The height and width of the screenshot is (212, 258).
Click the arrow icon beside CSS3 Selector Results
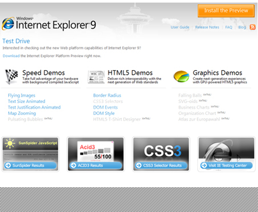pyautogui.click(x=139, y=166)
